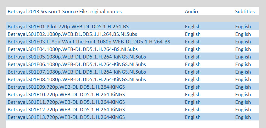Click the Subtitles 'English' cell for S01E11
Image resolution: width=266 pixels, height=128 pixels.
point(243,102)
